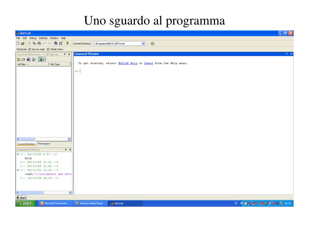The width and height of the screenshot is (309, 231).
Task: Click the browse for folder ellipsis button
Action: point(147,44)
